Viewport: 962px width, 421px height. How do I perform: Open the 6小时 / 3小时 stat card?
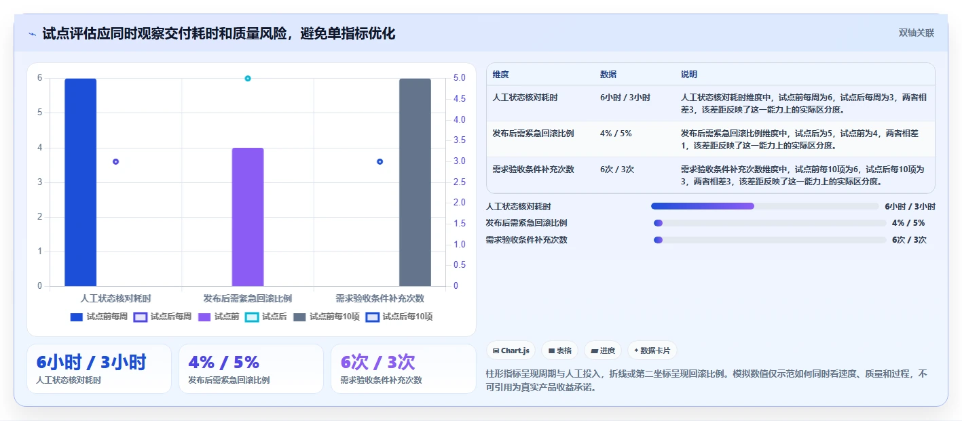pyautogui.click(x=99, y=369)
